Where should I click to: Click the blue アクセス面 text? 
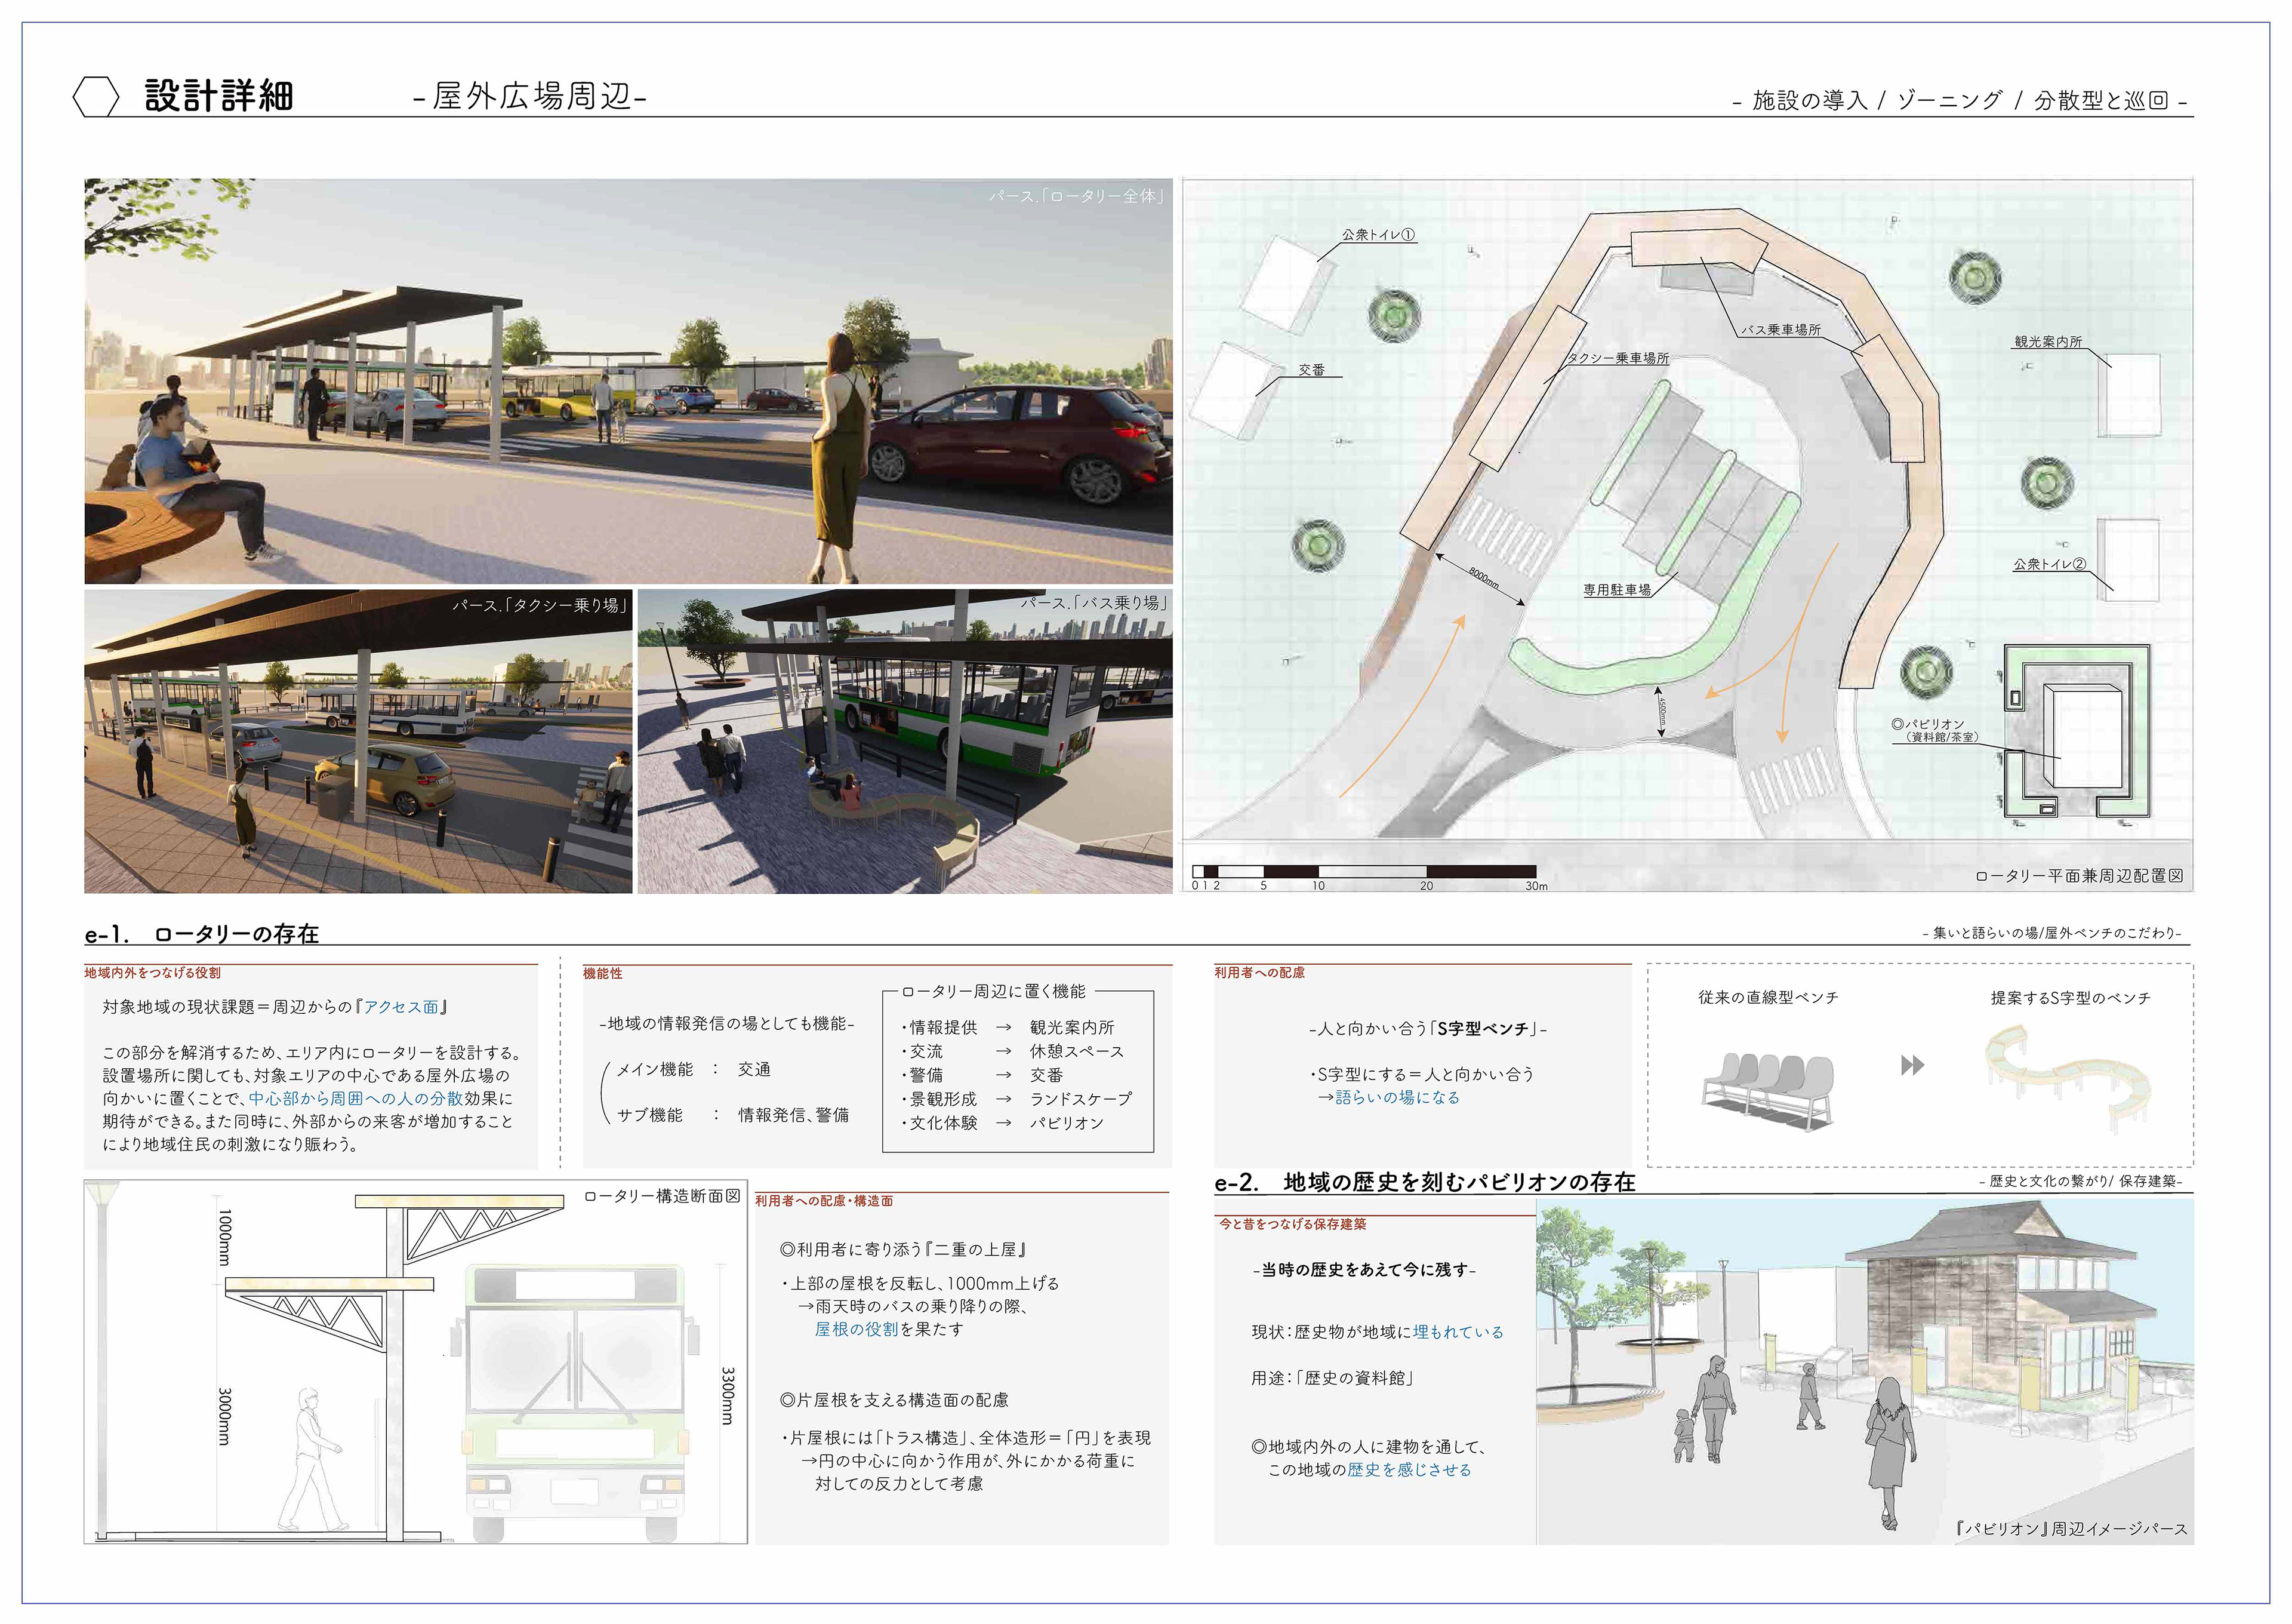tap(401, 1007)
